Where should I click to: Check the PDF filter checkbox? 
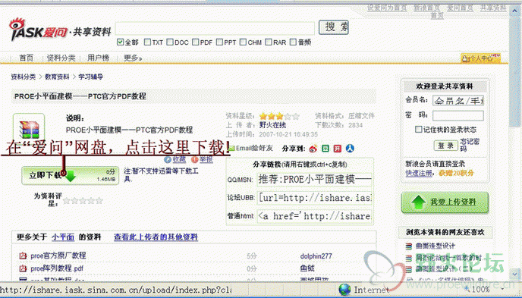(x=196, y=42)
